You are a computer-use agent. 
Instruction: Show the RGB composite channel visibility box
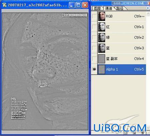pos(94,16)
